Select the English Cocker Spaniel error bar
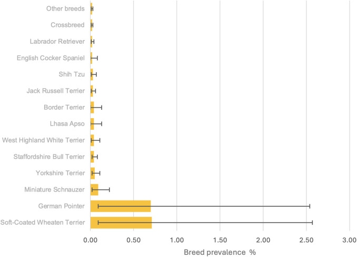This screenshot has height=257, width=357. [94, 58]
